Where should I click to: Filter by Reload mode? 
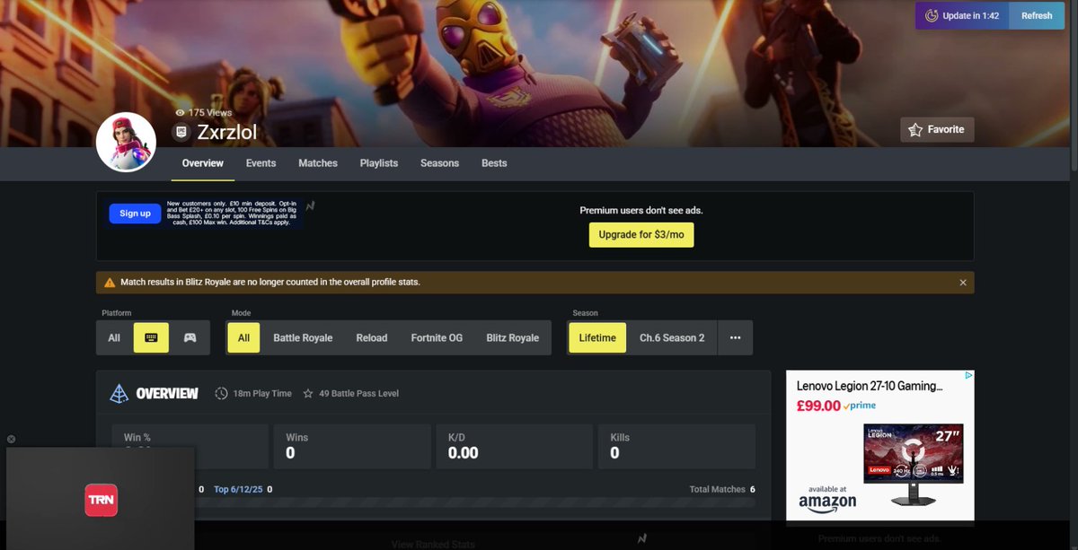pos(372,338)
